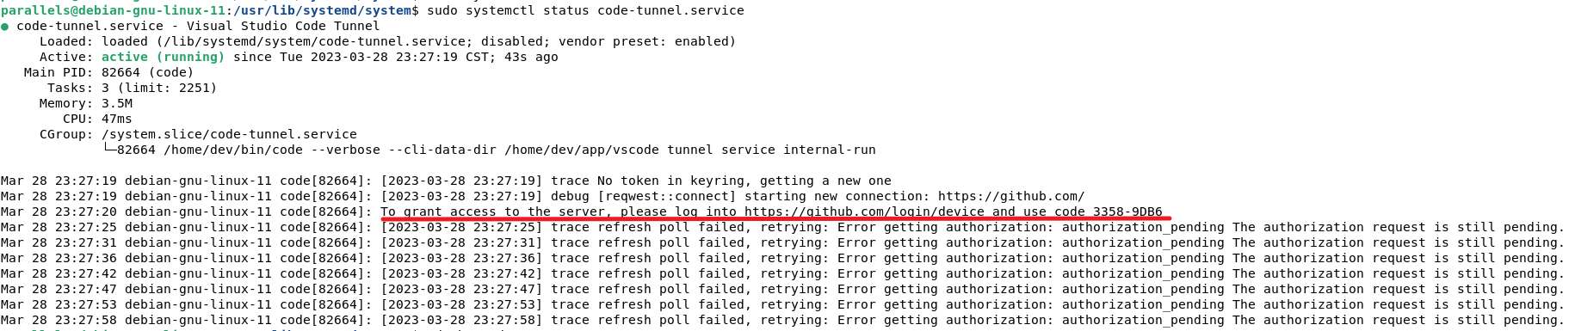Click the https://github.com/ connection URL

(x=1011, y=196)
